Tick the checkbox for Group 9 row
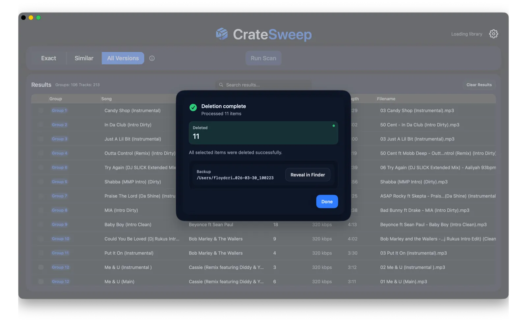Viewport: 527px width, 323px height. (41, 225)
